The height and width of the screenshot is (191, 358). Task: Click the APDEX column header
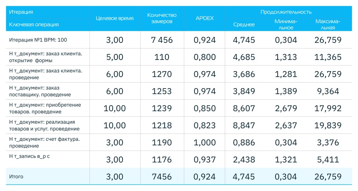coord(205,18)
